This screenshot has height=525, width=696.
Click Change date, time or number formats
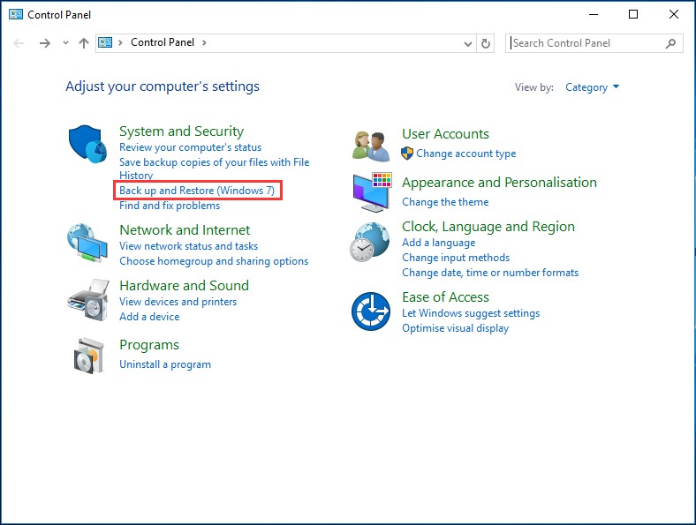point(490,273)
